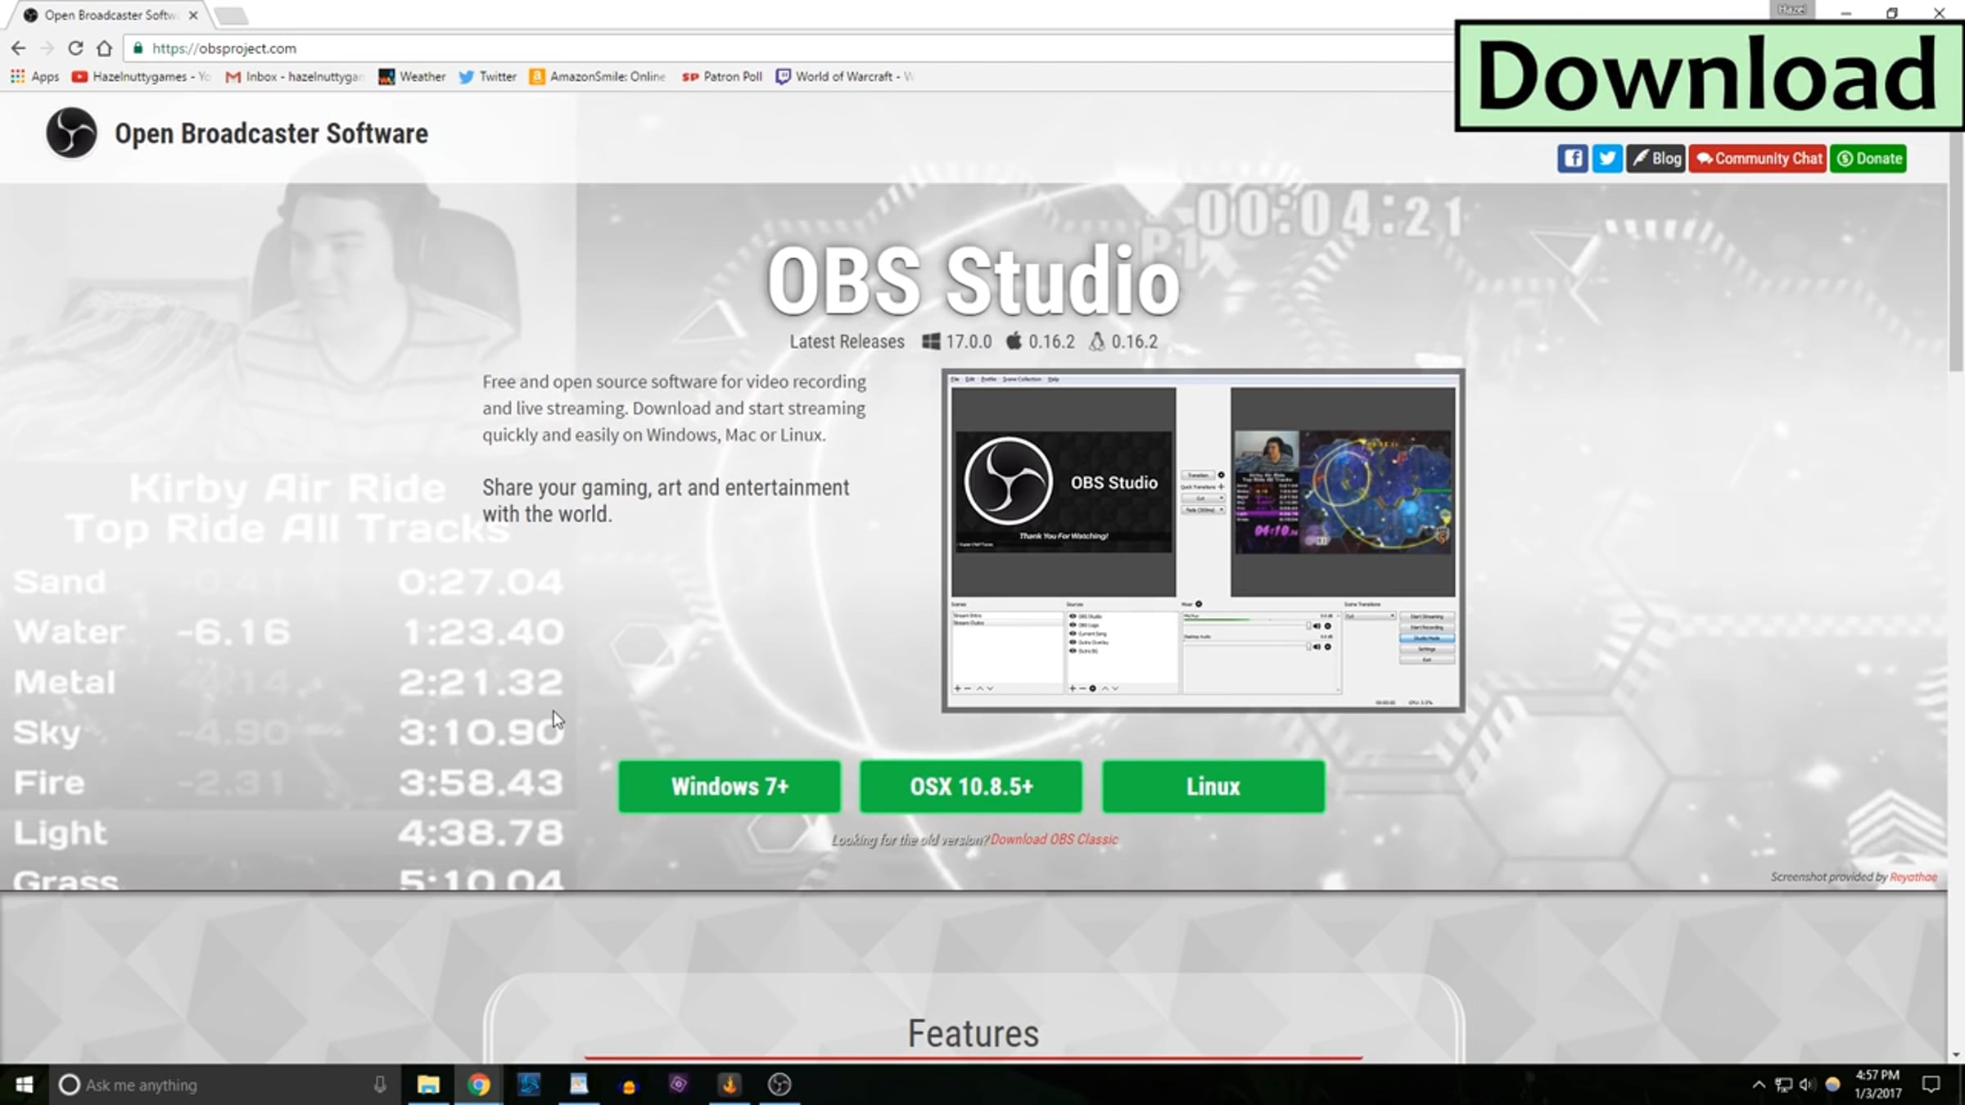
Task: Open File Explorer from the taskbar
Action: pyautogui.click(x=428, y=1085)
